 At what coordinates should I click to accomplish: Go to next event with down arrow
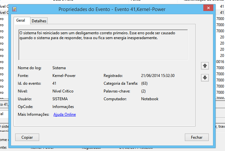pyautogui.click(x=205, y=78)
